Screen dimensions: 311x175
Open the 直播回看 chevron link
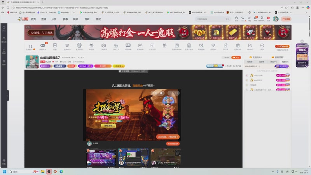[278, 57]
